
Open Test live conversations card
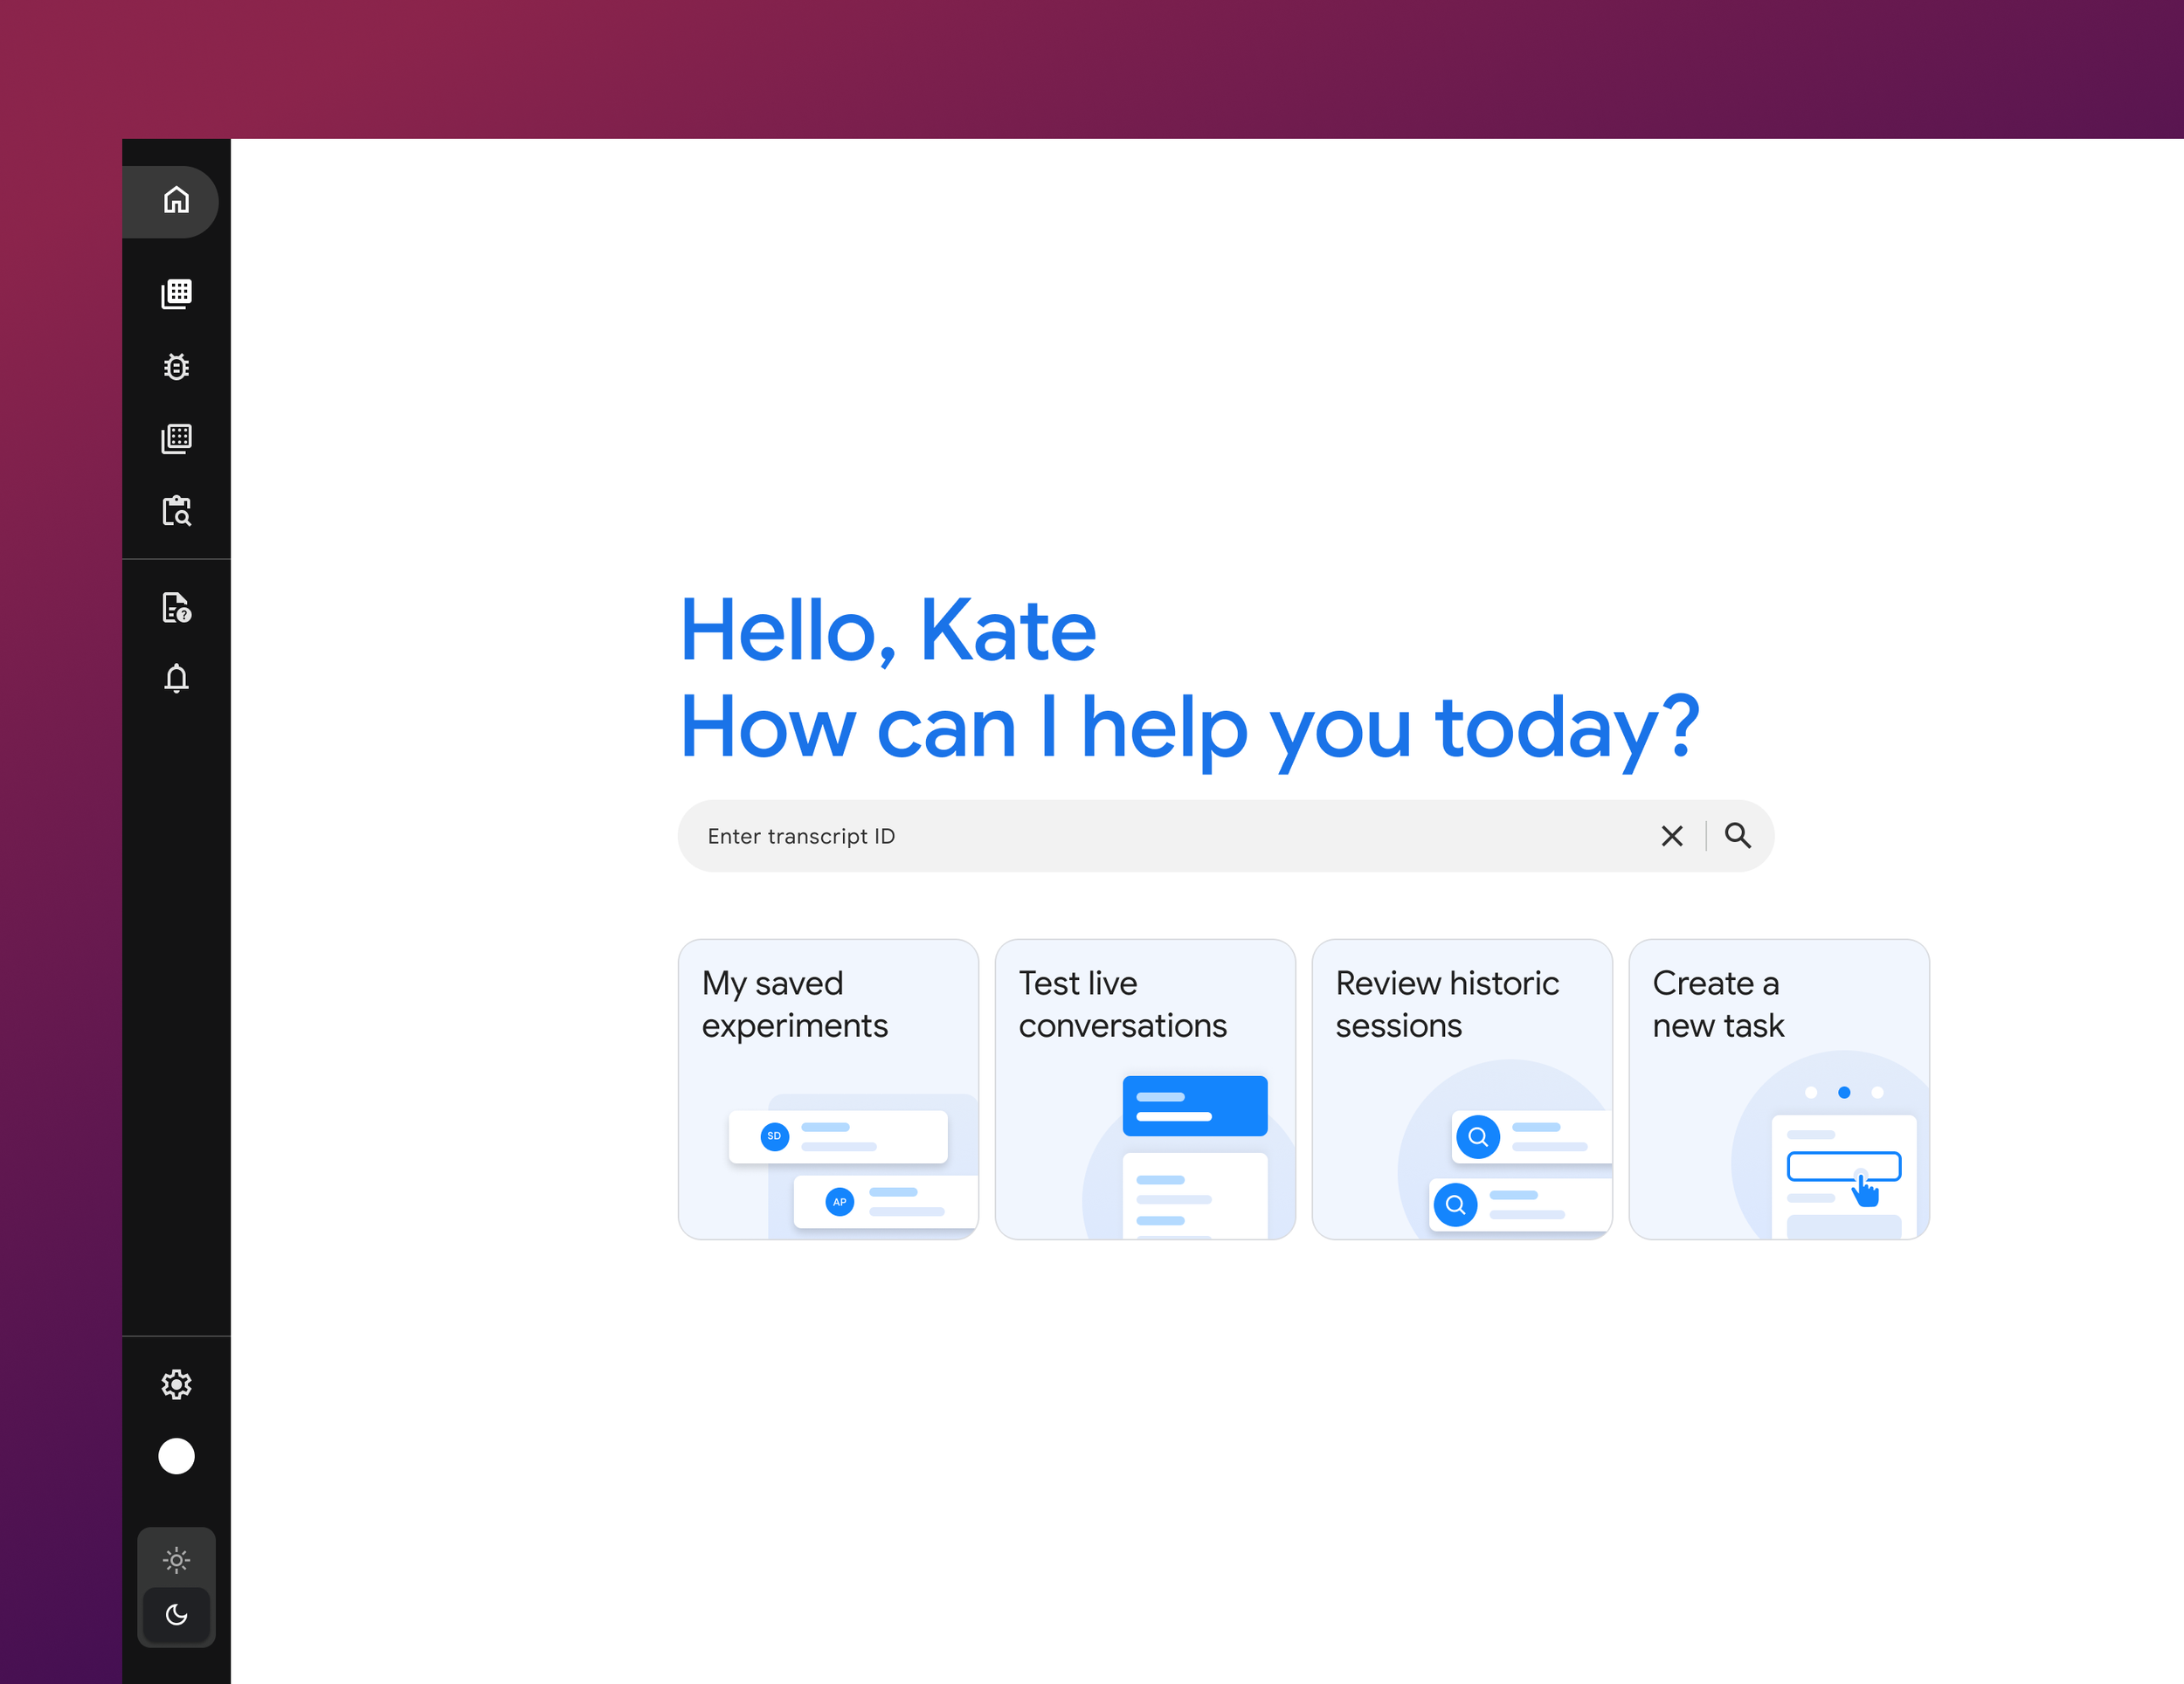click(1144, 1088)
